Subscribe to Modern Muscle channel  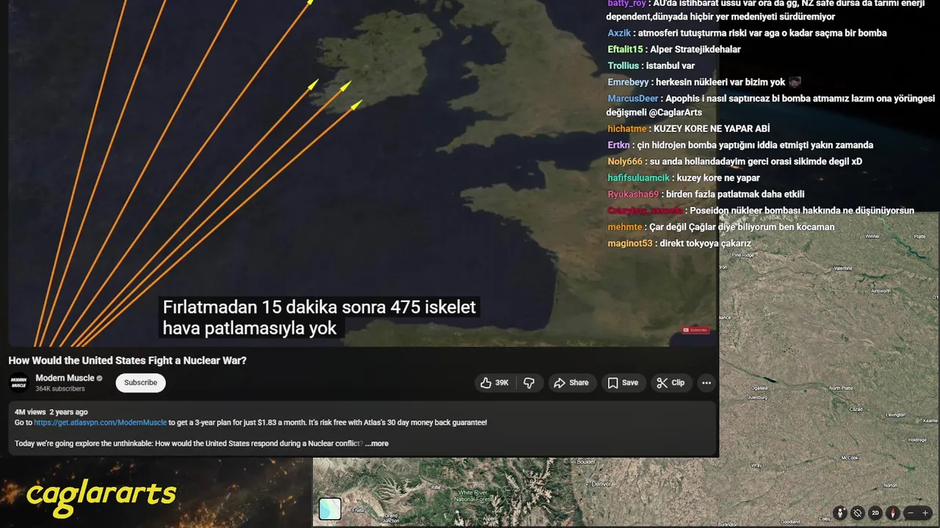(140, 383)
